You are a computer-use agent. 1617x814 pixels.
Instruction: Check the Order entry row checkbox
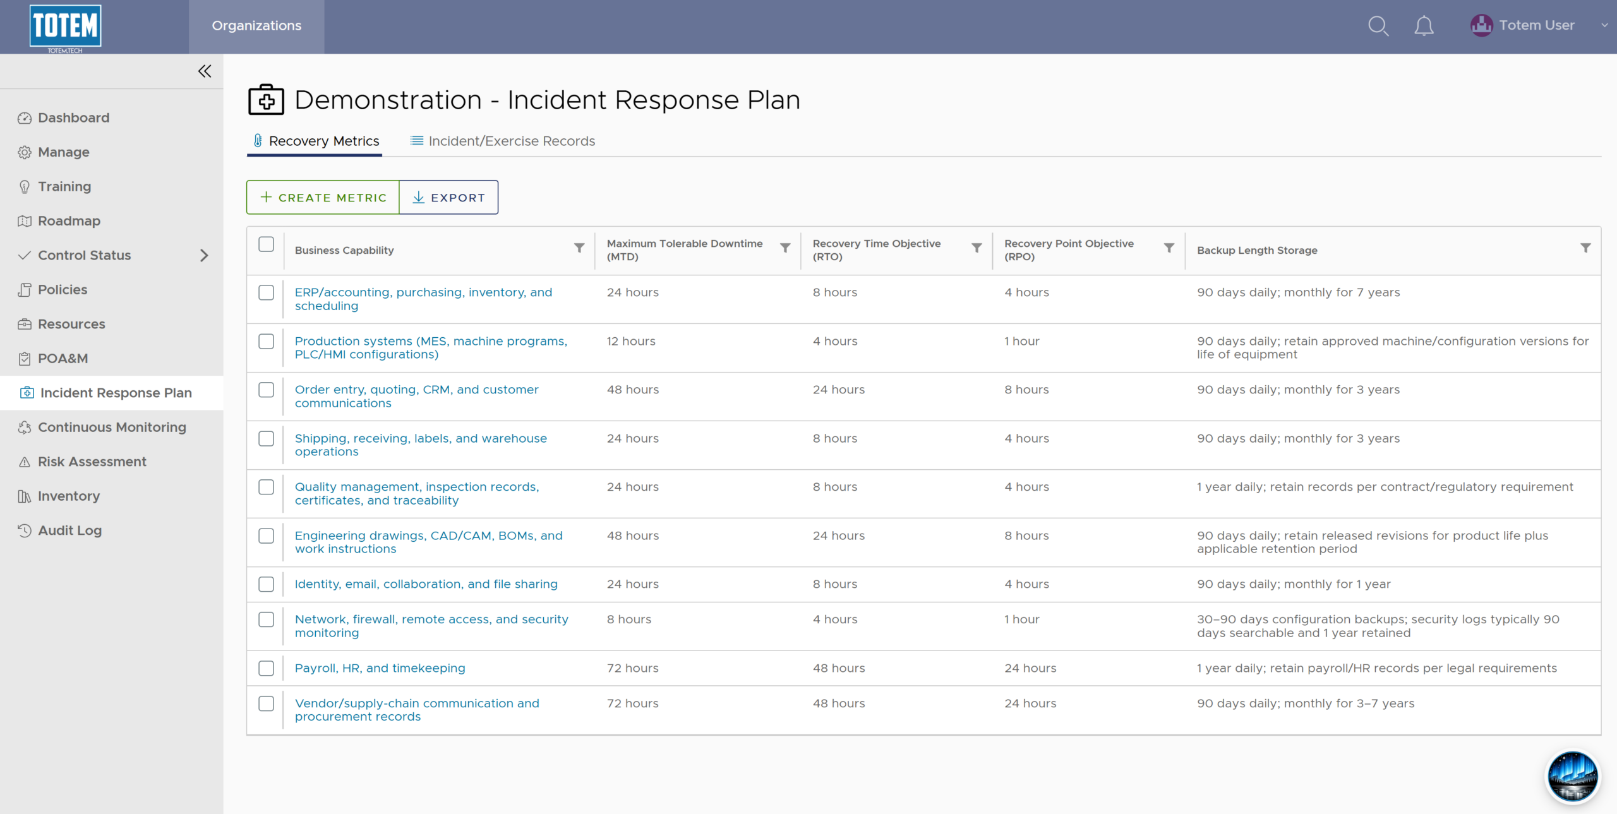pyautogui.click(x=266, y=390)
